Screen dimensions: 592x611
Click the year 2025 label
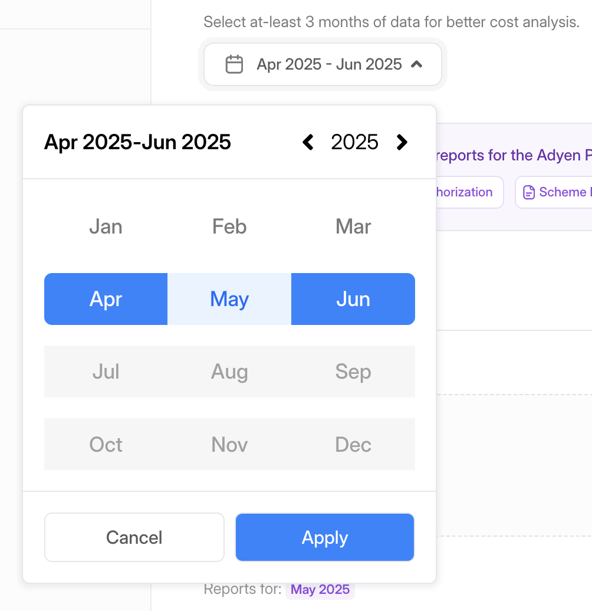pyautogui.click(x=354, y=142)
